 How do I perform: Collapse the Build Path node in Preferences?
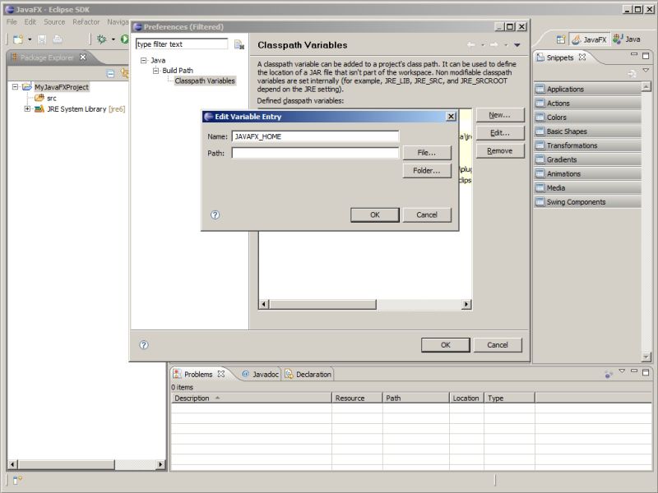coord(155,71)
